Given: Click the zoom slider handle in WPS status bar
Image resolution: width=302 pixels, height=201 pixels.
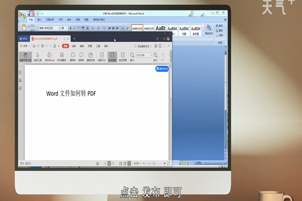Looking at the screenshot, I should 154,163.
